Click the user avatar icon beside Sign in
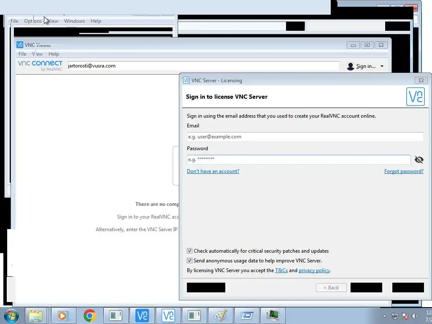Image resolution: width=432 pixels, height=324 pixels. (x=351, y=66)
